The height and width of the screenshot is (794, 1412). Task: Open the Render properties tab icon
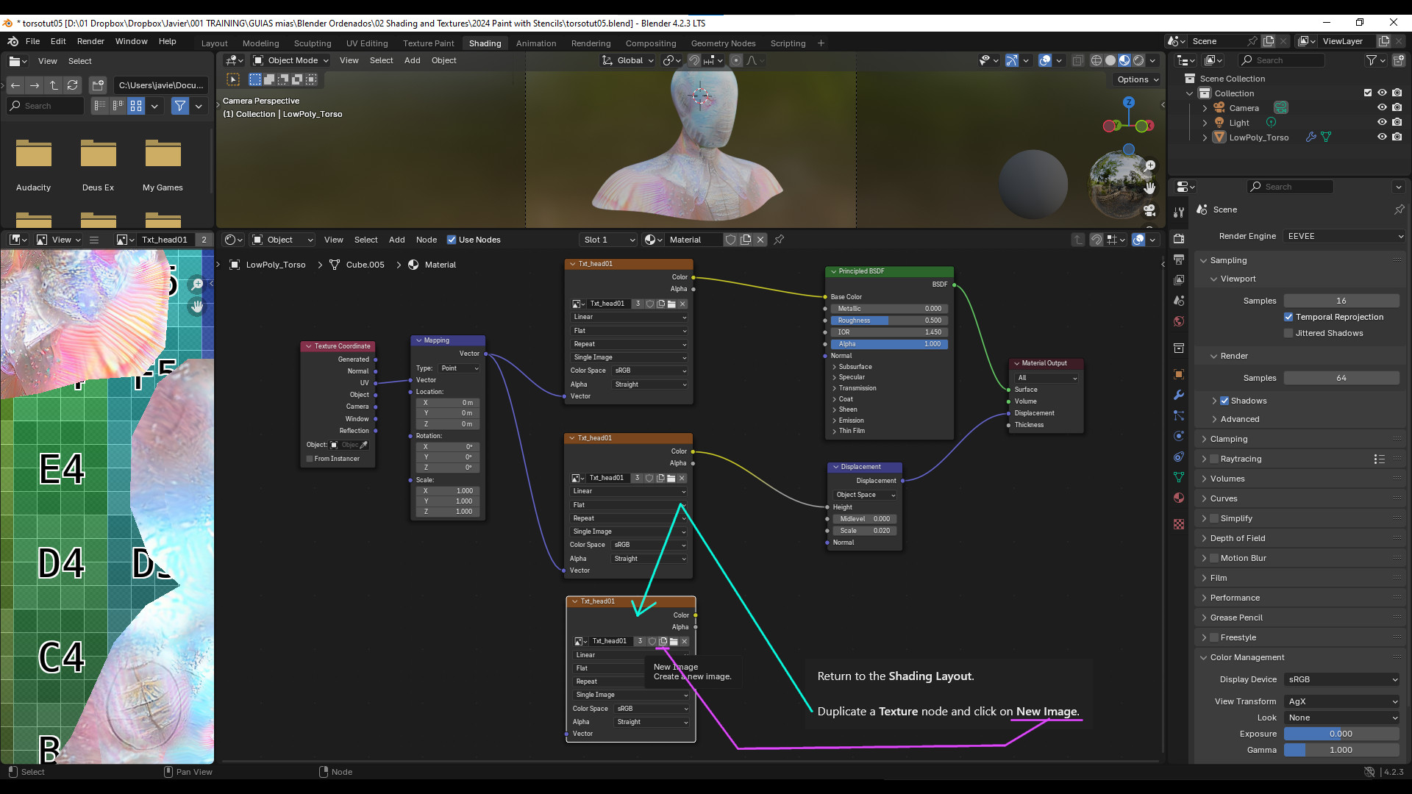(1179, 239)
